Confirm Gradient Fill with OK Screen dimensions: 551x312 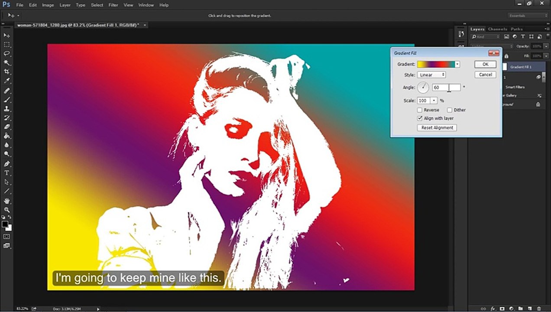point(485,64)
